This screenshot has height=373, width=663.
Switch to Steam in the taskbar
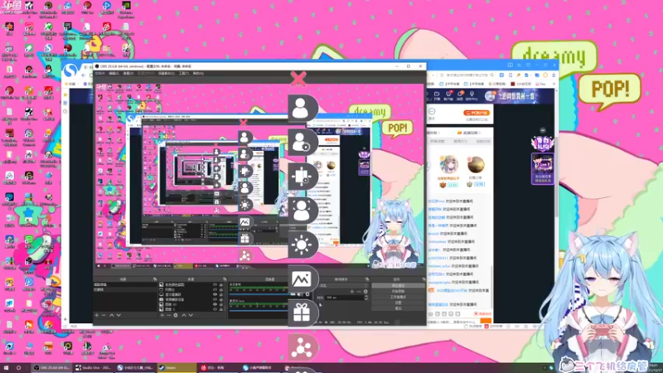pyautogui.click(x=177, y=368)
